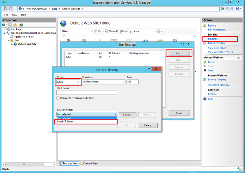
Task: Enable Require Server Name Indication checkbox
Action: click(58, 98)
